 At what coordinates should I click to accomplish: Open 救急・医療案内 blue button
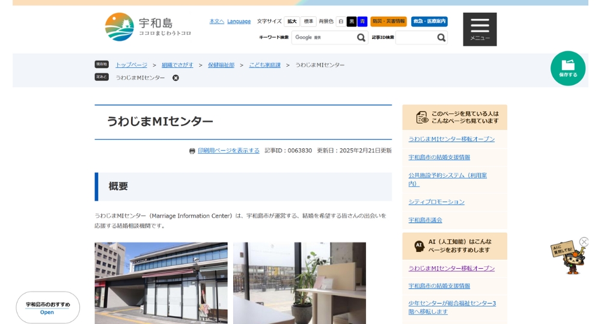tap(429, 22)
